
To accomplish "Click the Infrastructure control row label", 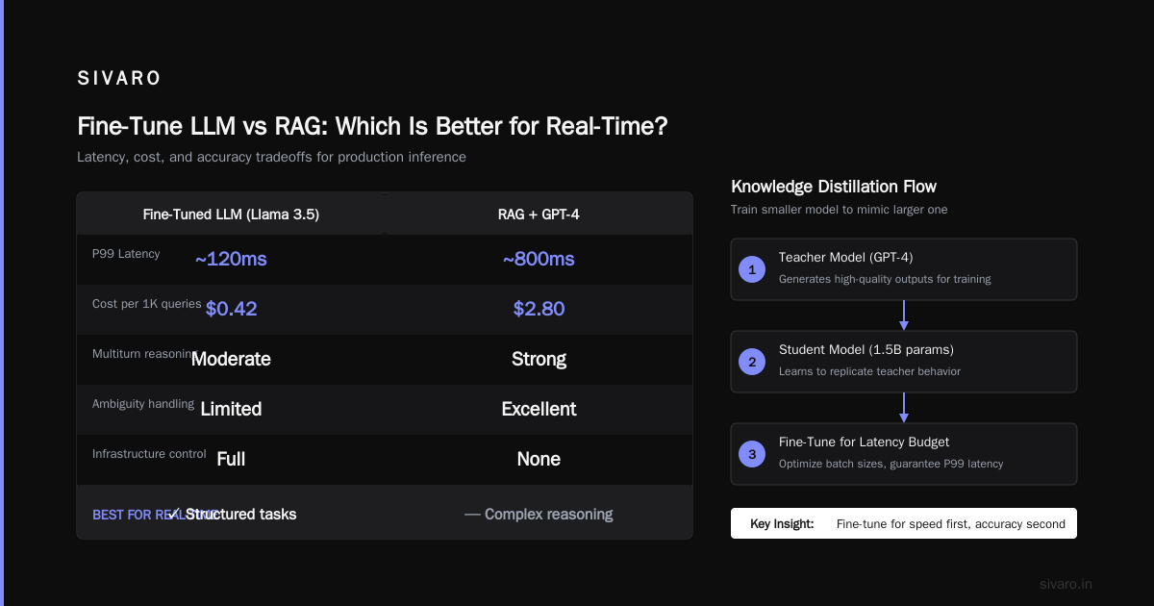I will coord(149,454).
